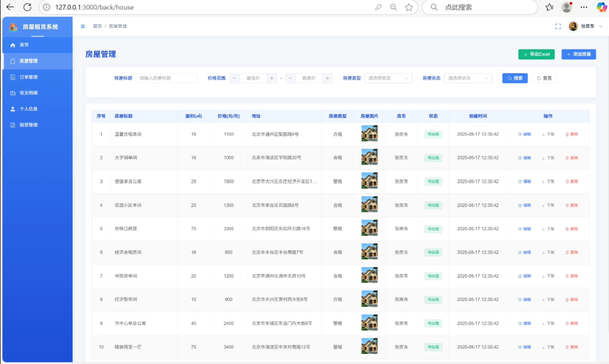
Task: Open the browser favorites list icon
Action: (549, 7)
